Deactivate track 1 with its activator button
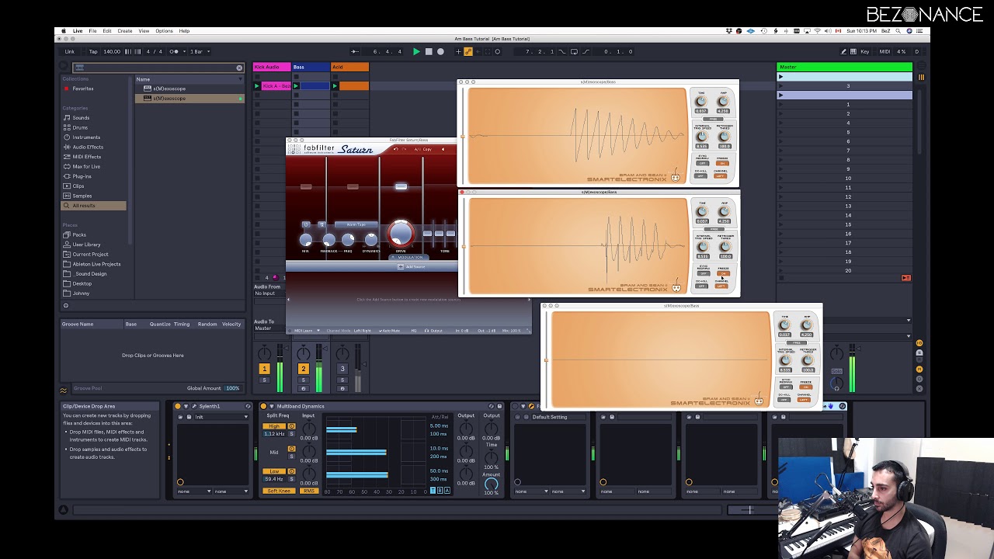The height and width of the screenshot is (559, 994). pos(264,369)
